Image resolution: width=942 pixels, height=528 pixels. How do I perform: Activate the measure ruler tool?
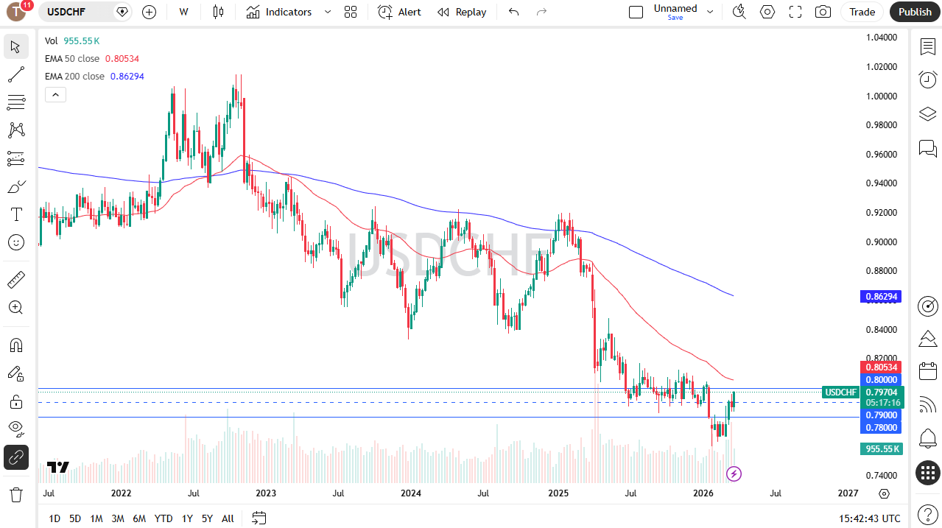pyautogui.click(x=16, y=279)
